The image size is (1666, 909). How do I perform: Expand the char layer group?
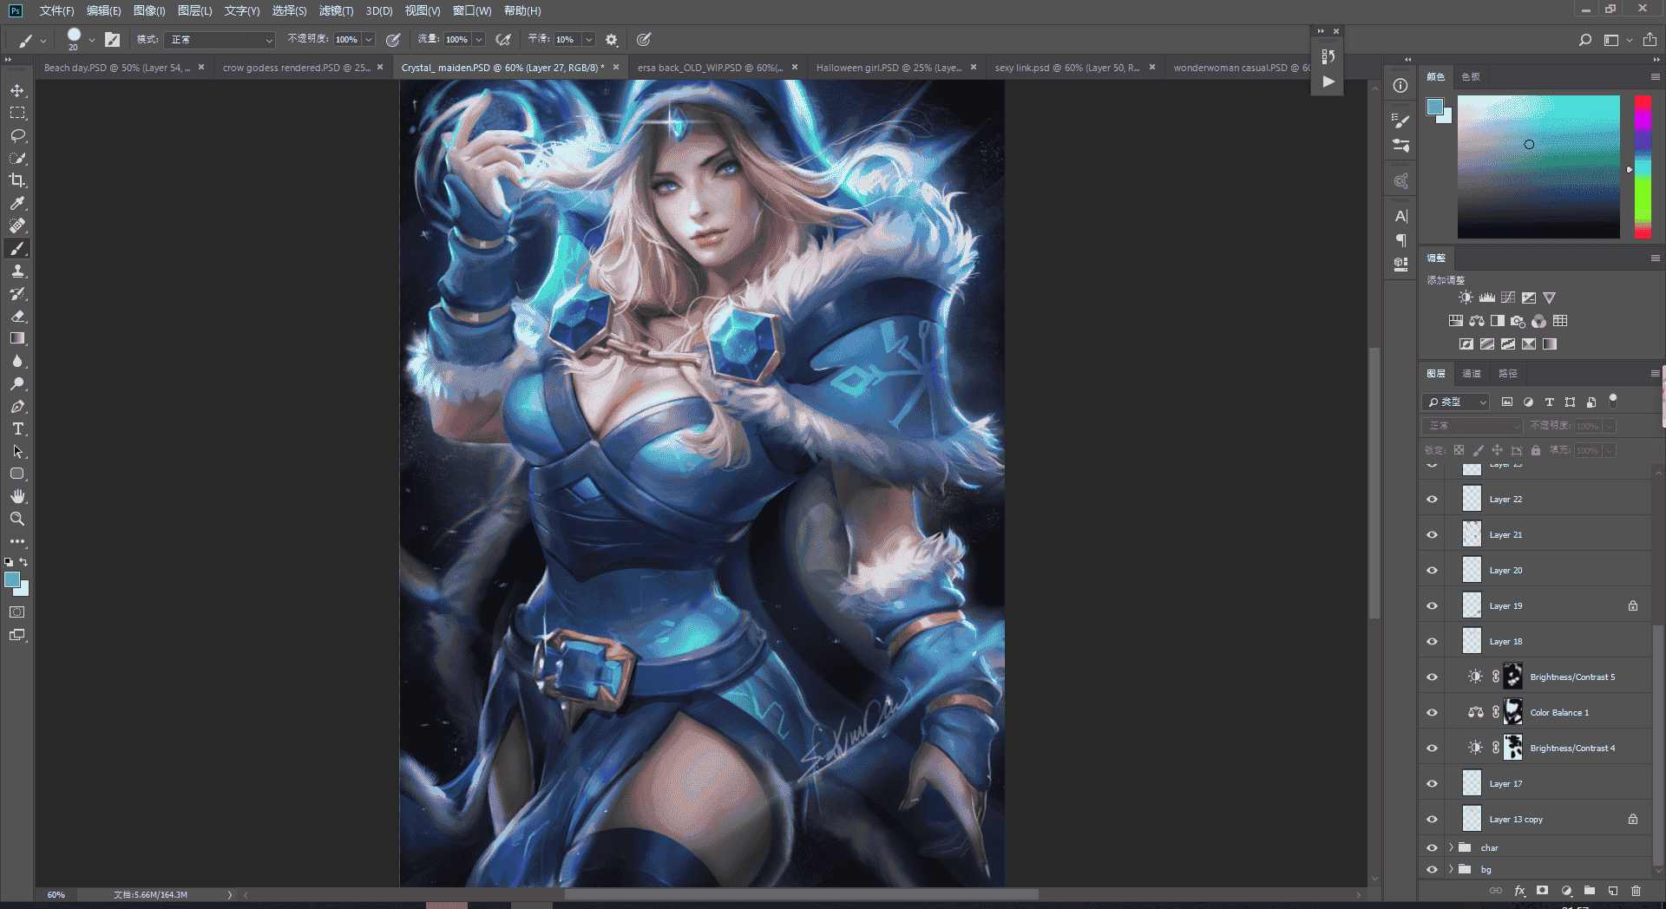point(1451,847)
